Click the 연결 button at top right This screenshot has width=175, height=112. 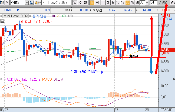[x=172, y=3]
